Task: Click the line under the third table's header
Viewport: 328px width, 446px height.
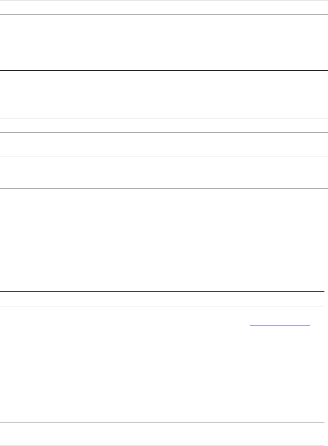Action: (x=162, y=306)
